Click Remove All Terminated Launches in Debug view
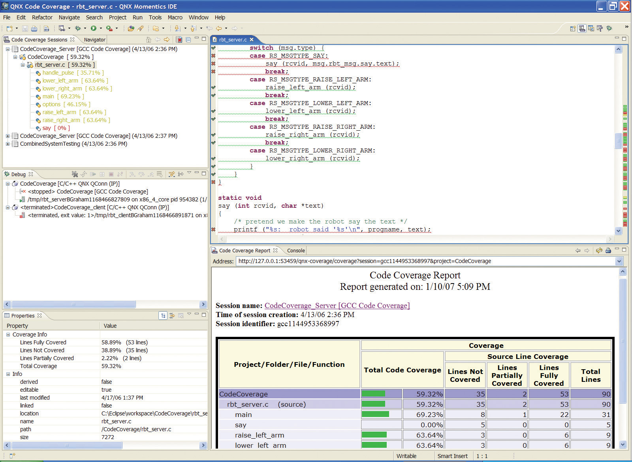The width and height of the screenshot is (632, 462). 75,174
